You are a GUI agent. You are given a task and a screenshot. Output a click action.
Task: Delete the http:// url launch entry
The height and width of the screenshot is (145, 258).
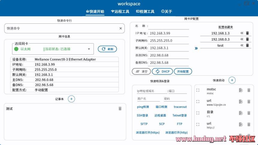249,124
